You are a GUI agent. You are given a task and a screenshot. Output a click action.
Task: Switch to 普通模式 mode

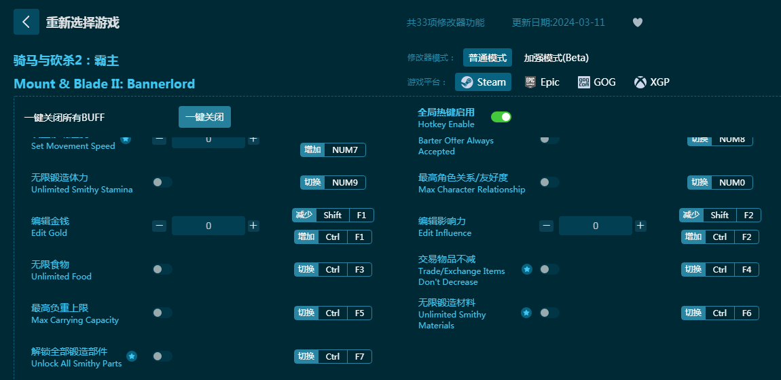pyautogui.click(x=488, y=58)
